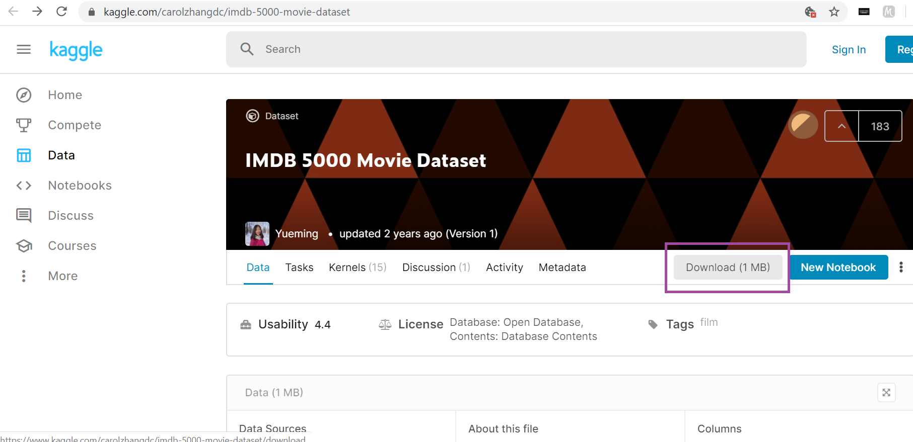The height and width of the screenshot is (442, 913).
Task: Click the keyboard extension icon in toolbar
Action: [864, 12]
